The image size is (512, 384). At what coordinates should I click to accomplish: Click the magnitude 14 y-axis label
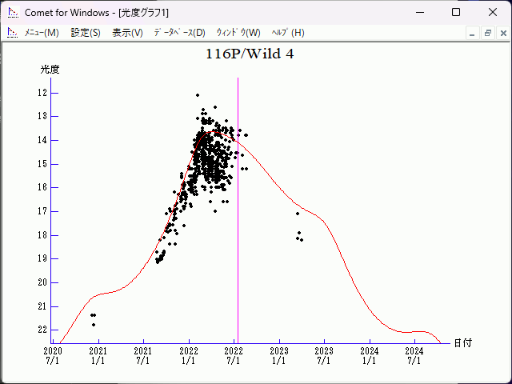coord(42,140)
